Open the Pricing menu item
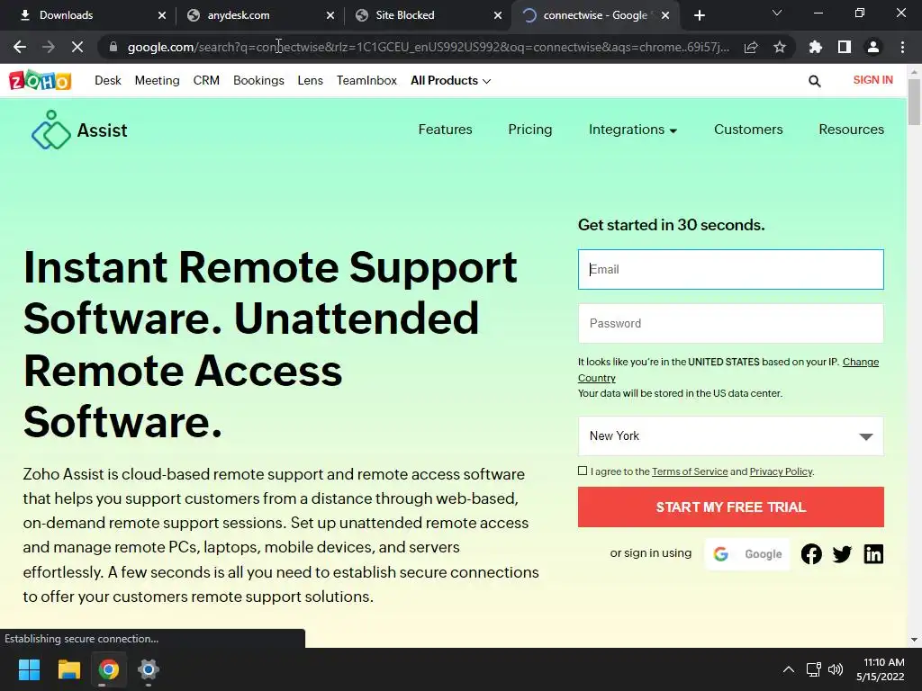Viewport: 922px width, 691px height. click(529, 130)
